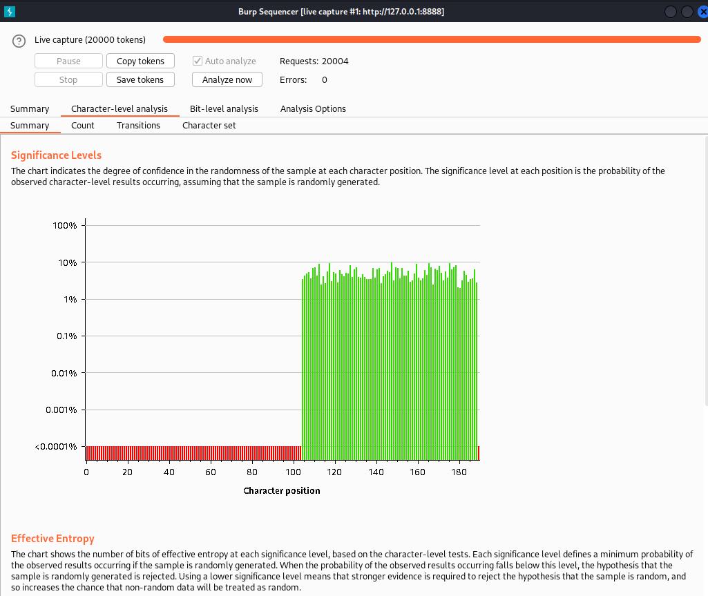Click the Save tokens button
The image size is (708, 596).
[140, 79]
